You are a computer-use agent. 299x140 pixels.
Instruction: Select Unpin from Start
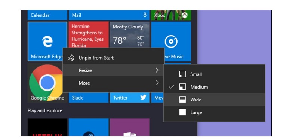coord(114,58)
